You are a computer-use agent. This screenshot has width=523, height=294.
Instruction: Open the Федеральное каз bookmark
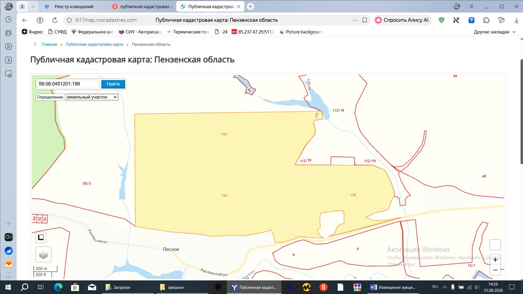[92, 32]
